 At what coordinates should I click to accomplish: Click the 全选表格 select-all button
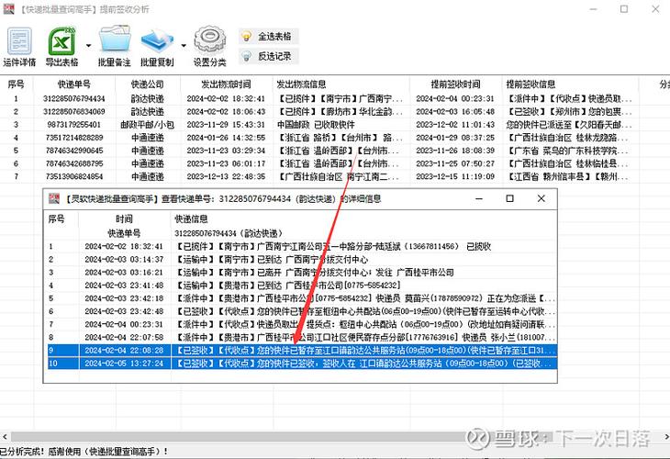tap(268, 37)
